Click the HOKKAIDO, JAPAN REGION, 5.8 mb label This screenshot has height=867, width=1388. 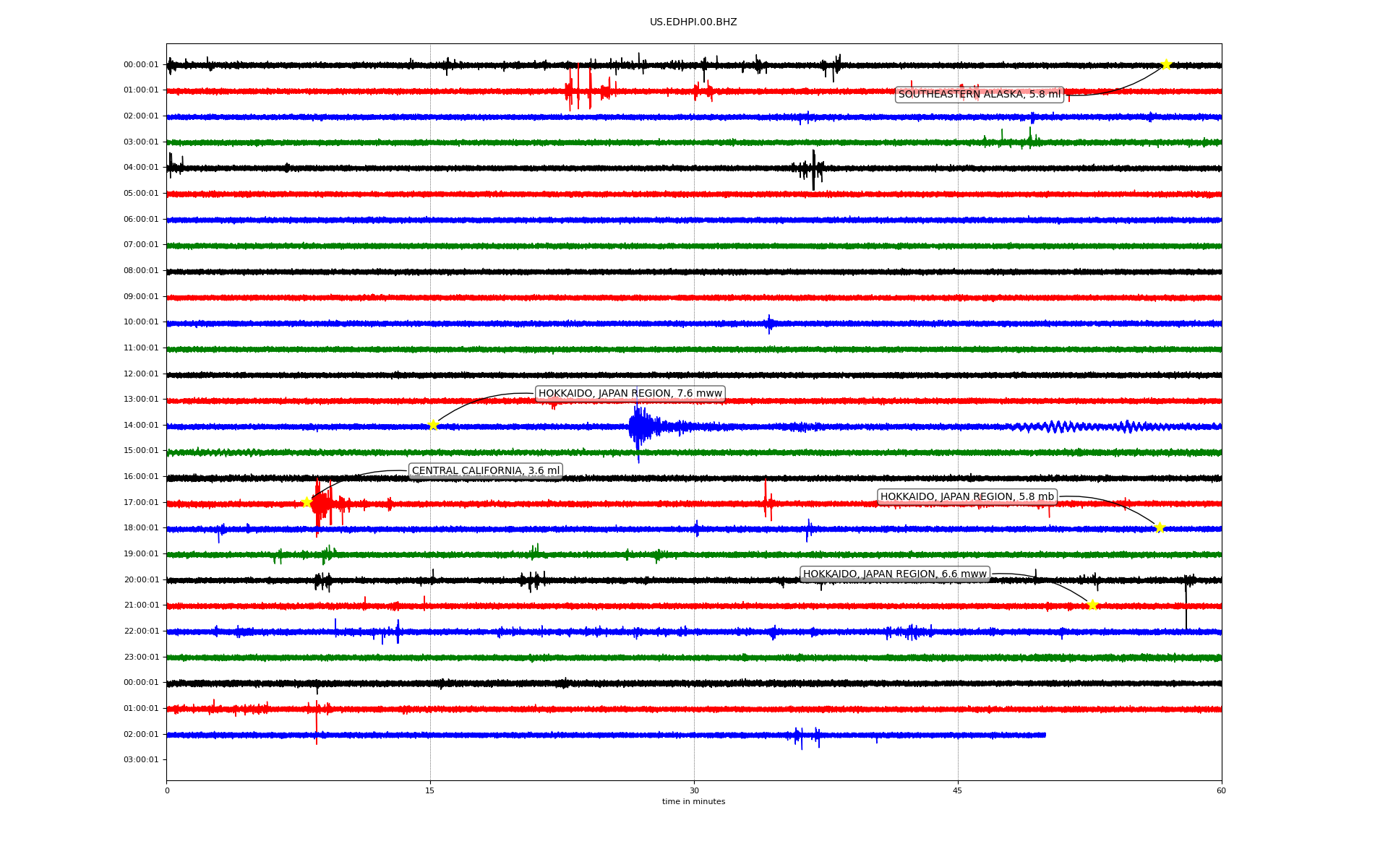[967, 497]
